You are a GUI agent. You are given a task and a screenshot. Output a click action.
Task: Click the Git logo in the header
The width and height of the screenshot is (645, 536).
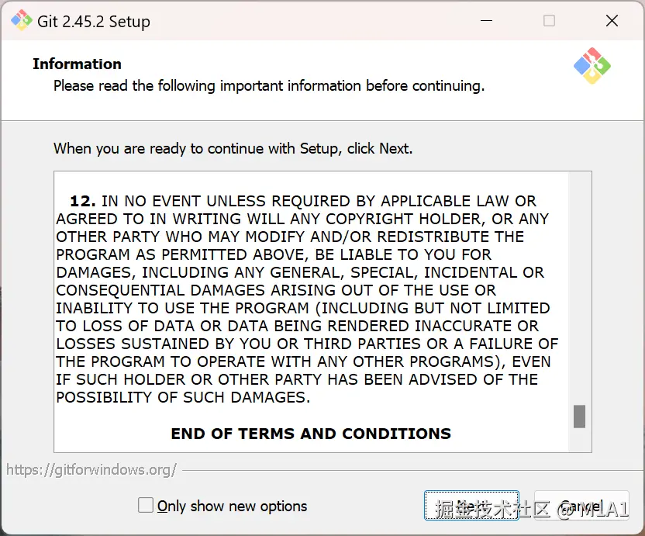592,65
